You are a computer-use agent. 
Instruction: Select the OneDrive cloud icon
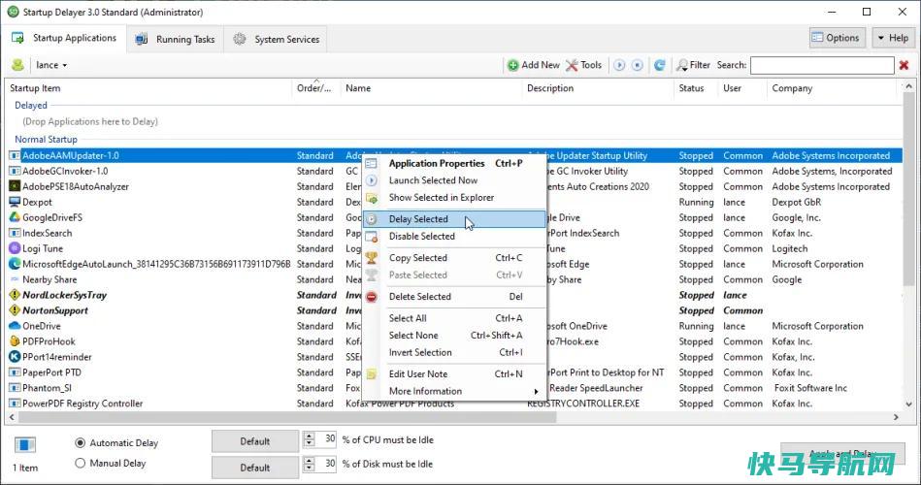[x=15, y=326]
